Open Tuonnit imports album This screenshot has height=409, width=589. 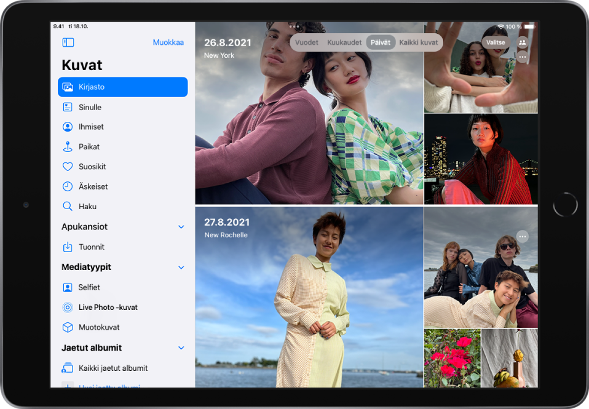coord(91,247)
